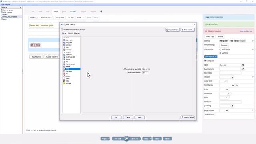Image resolution: width=256 pixels, height=144 pixels.
Task: Click the plus icon next to padding
Action: pos(233,106)
